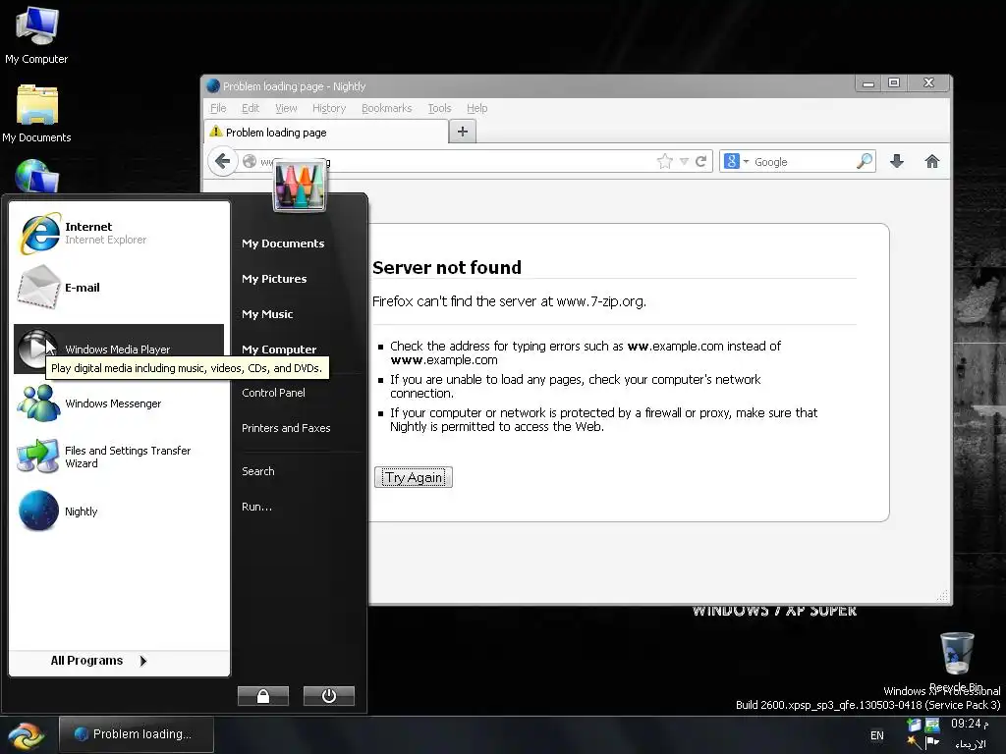Launch Windows Media Player

(119, 349)
